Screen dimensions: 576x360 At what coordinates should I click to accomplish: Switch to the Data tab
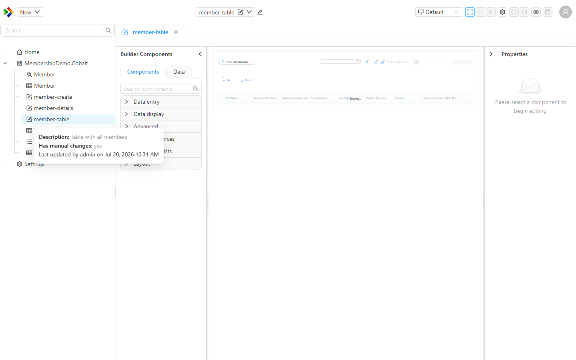(179, 72)
